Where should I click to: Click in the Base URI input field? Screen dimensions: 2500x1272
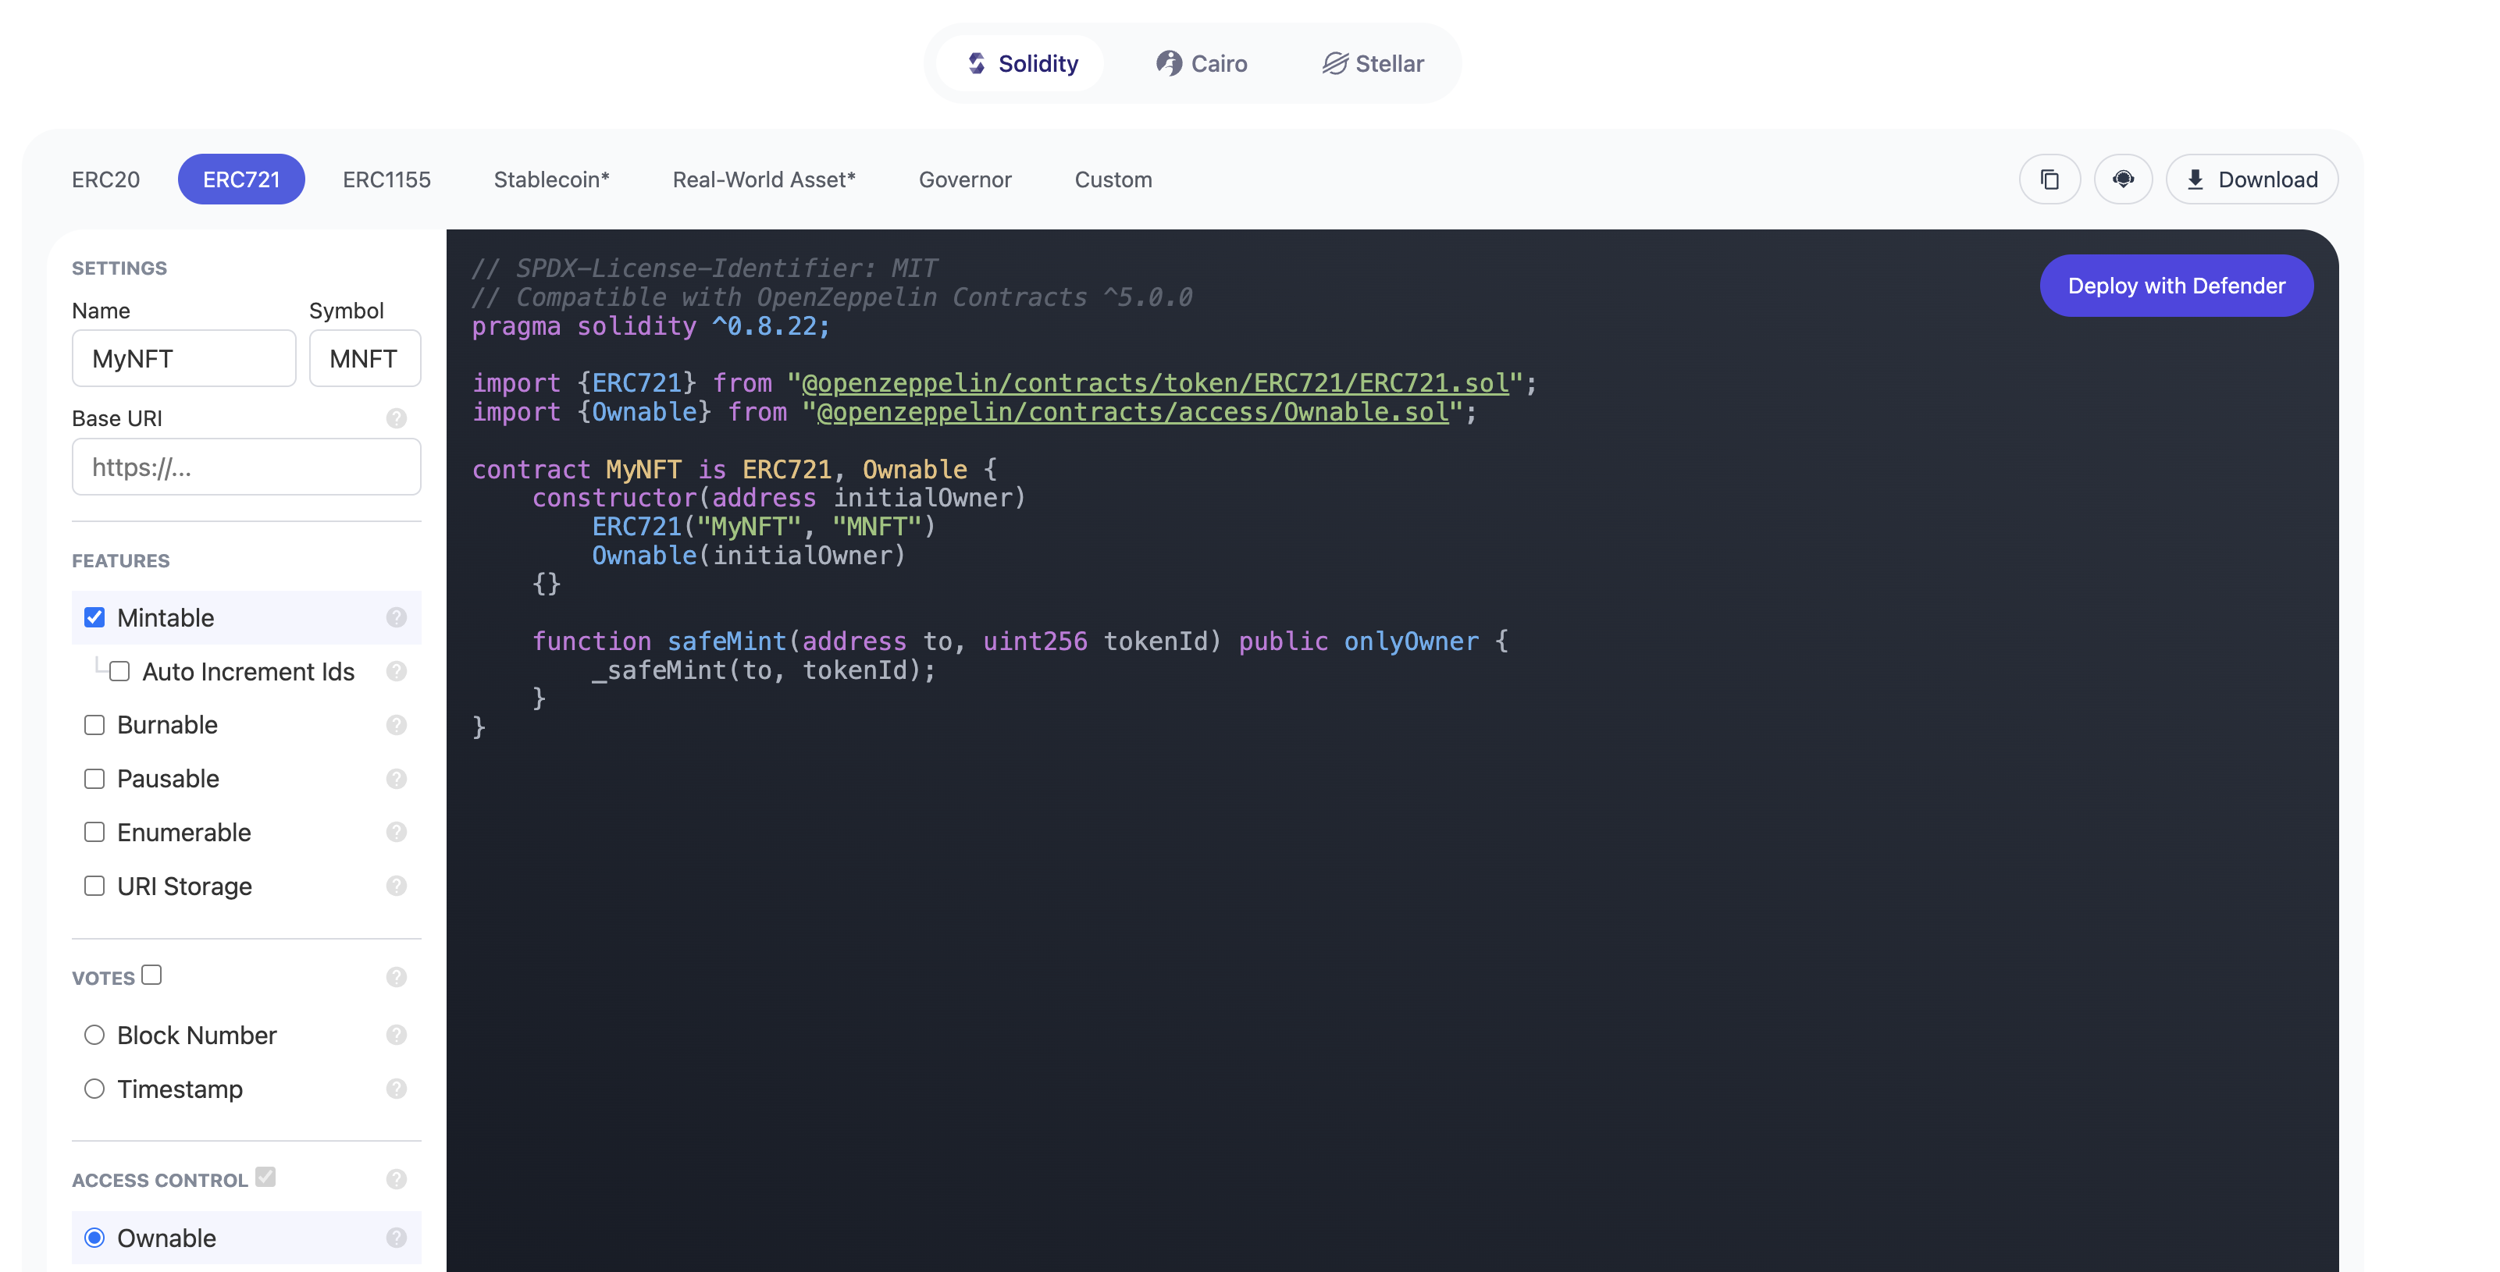245,467
